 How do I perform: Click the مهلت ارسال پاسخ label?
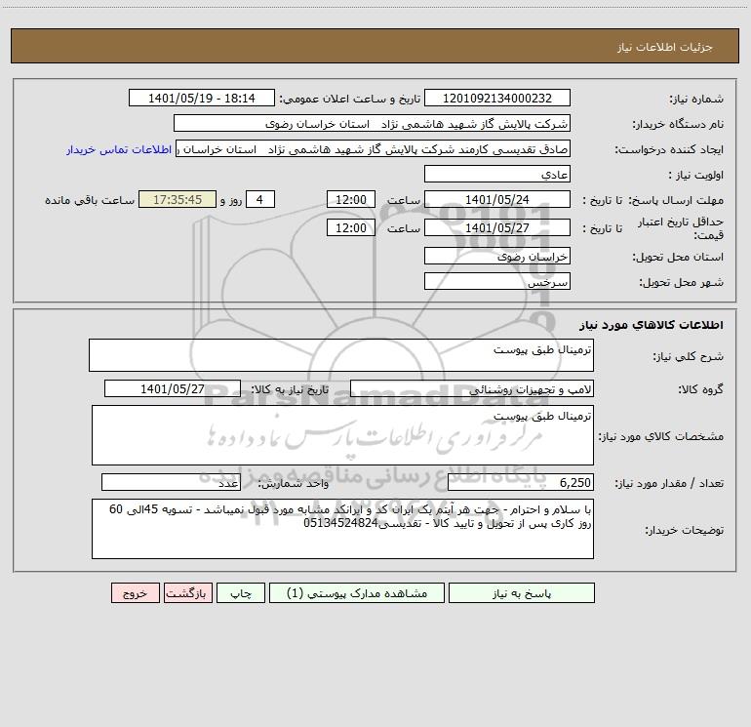[x=676, y=200]
